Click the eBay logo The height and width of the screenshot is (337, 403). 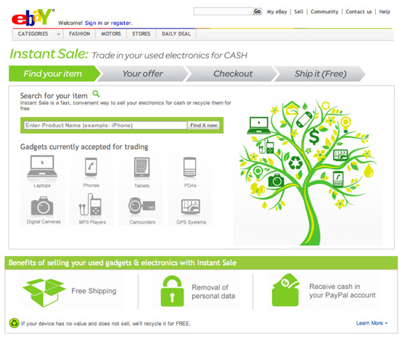pos(33,17)
